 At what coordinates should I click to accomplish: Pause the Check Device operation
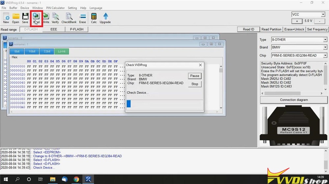click(194, 76)
